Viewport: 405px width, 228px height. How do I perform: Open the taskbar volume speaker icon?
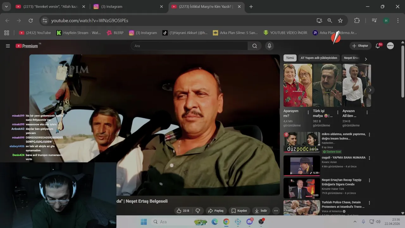coord(378,222)
